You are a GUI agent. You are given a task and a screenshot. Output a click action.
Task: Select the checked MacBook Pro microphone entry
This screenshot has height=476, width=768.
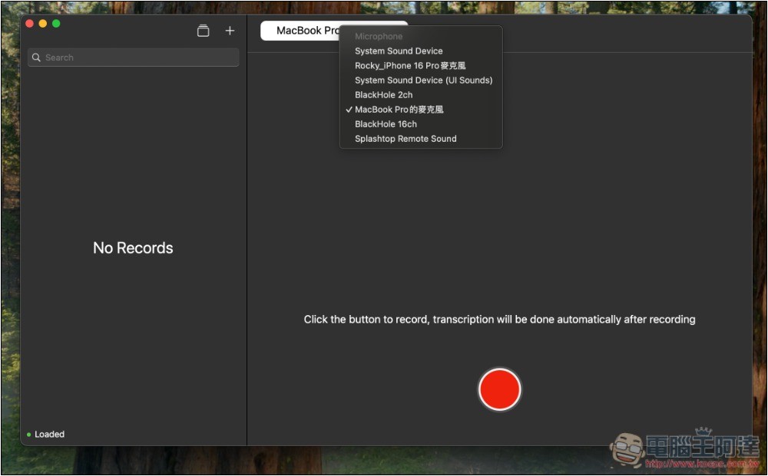399,110
